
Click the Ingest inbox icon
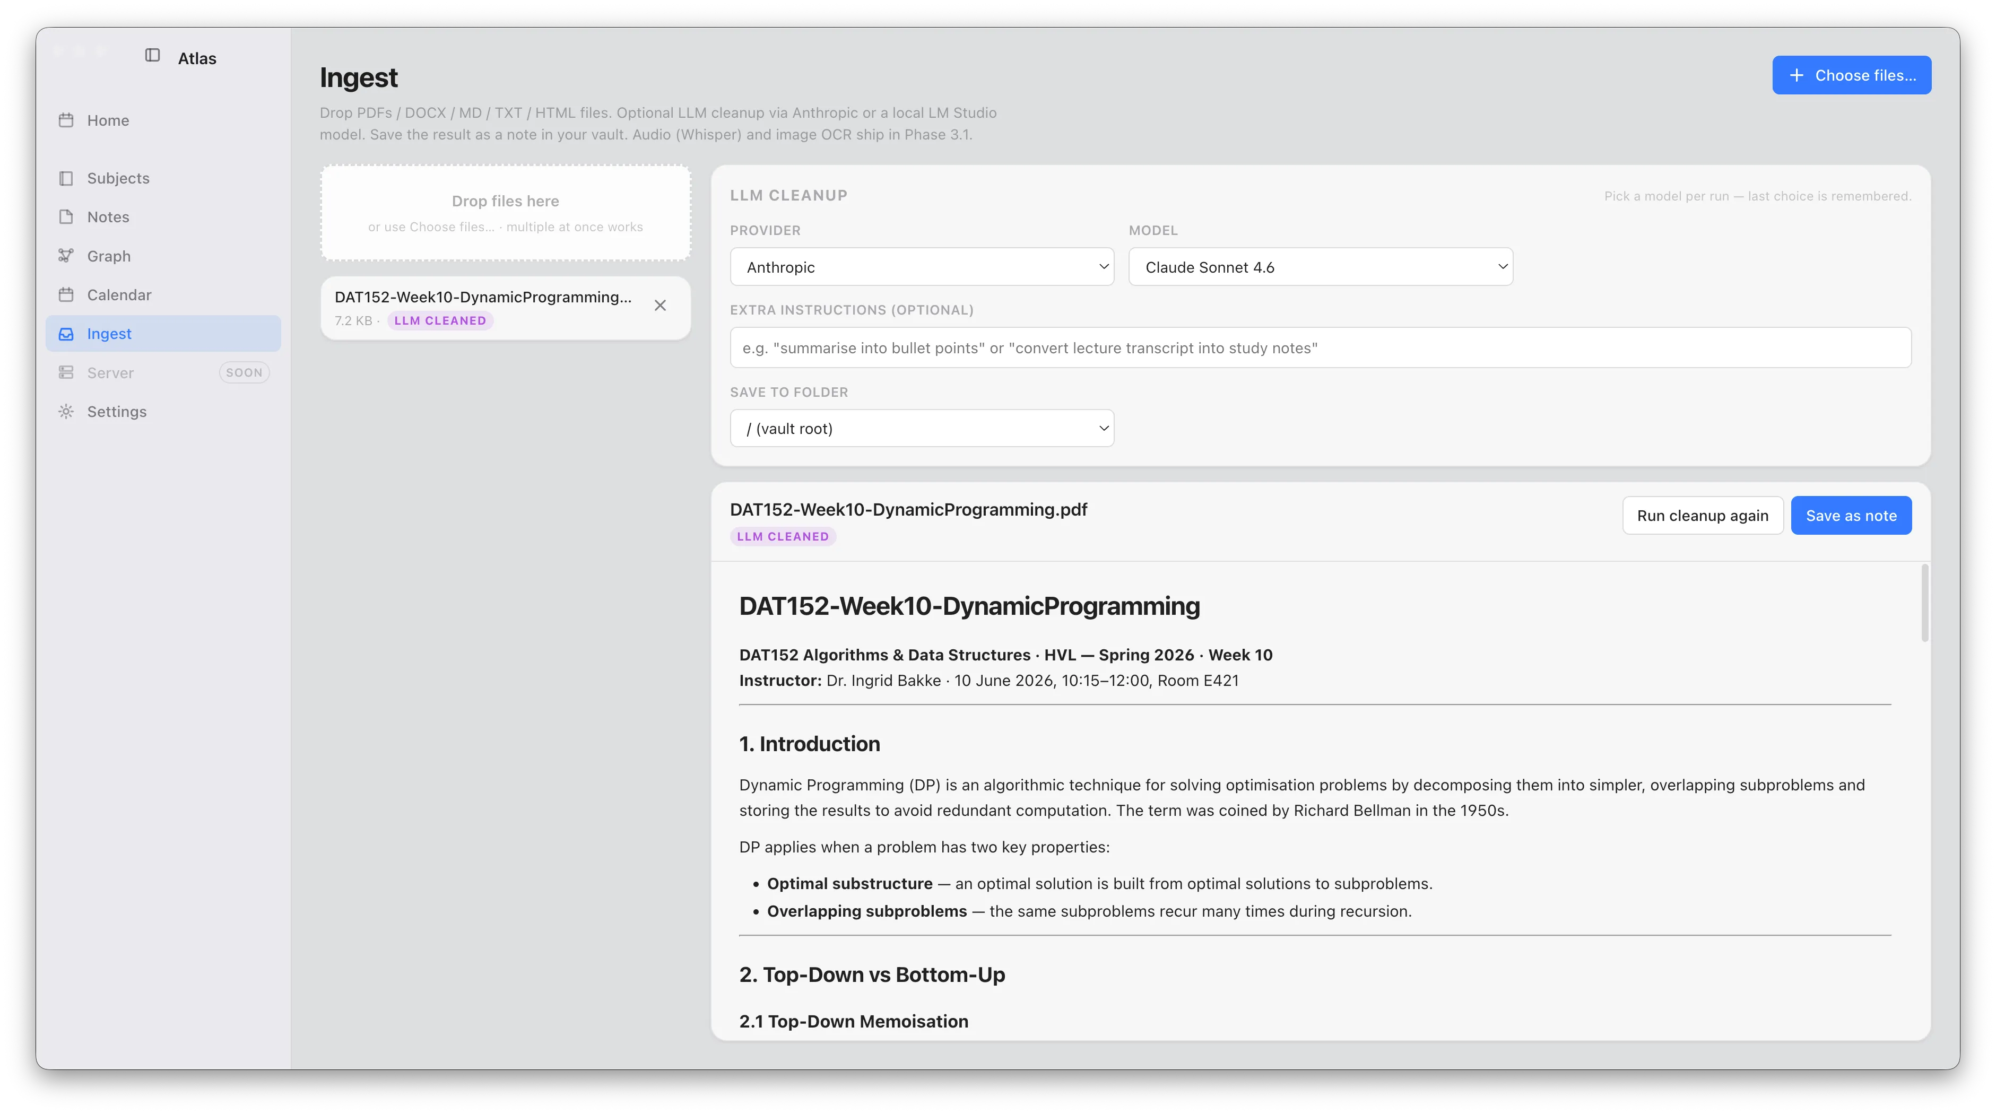(x=66, y=334)
